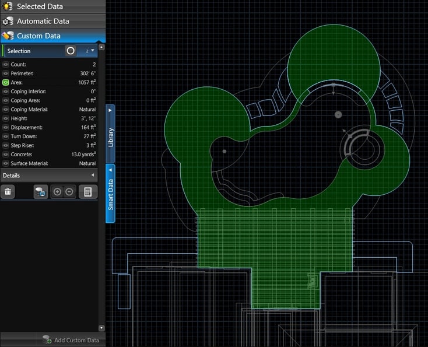Click Add Custom Data button
The height and width of the screenshot is (347, 428).
[x=71, y=340]
